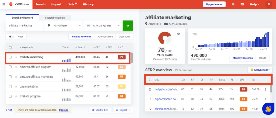The width and height of the screenshot is (276, 118).
Task: Switch chart to Trends tab
Action: 263,58
